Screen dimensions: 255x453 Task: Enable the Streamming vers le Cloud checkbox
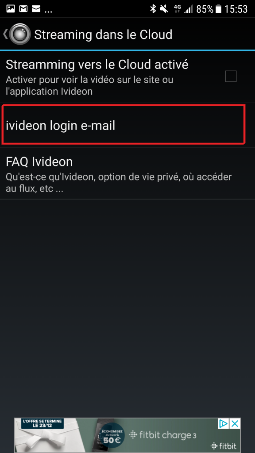pyautogui.click(x=231, y=76)
